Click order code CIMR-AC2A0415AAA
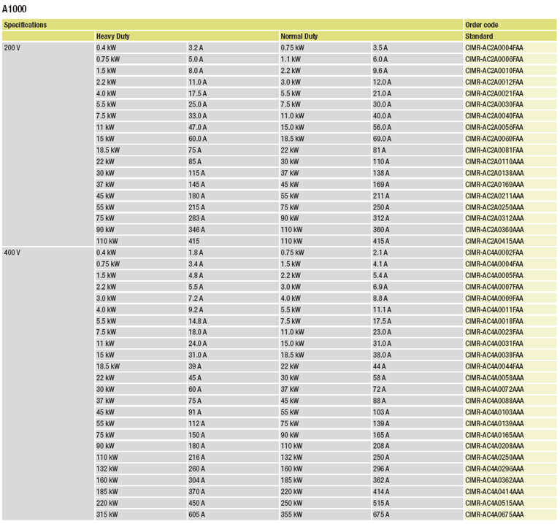 coord(504,241)
